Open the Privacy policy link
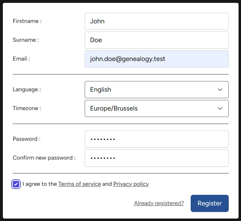 pos(131,184)
